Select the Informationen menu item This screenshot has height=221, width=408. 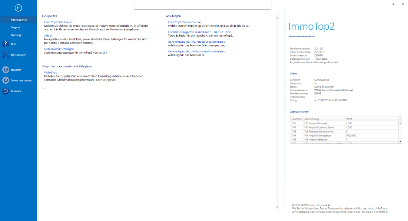point(18,20)
